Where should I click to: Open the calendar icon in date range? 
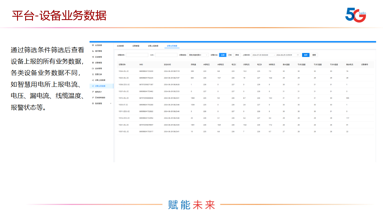[x=298, y=55]
